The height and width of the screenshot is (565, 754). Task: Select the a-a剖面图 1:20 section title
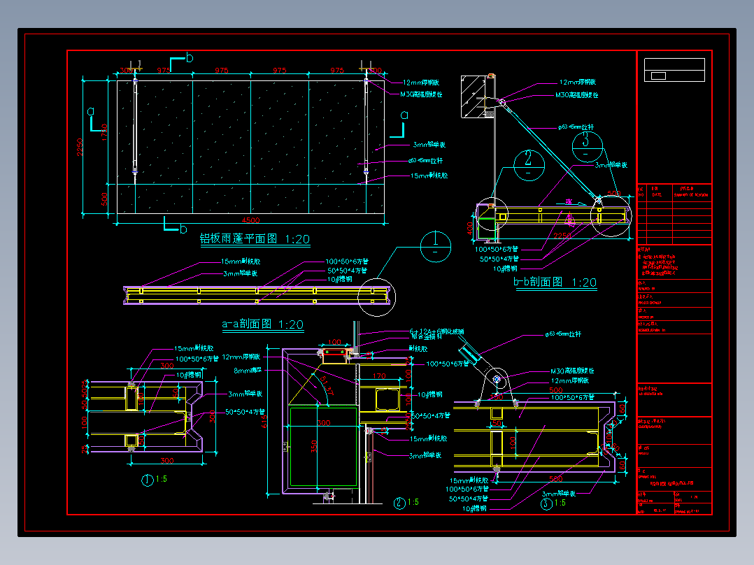[x=262, y=324]
